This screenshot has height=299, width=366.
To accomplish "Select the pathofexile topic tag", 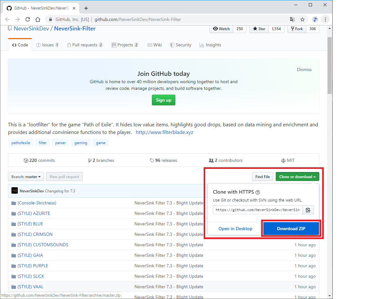I will 21,143.
